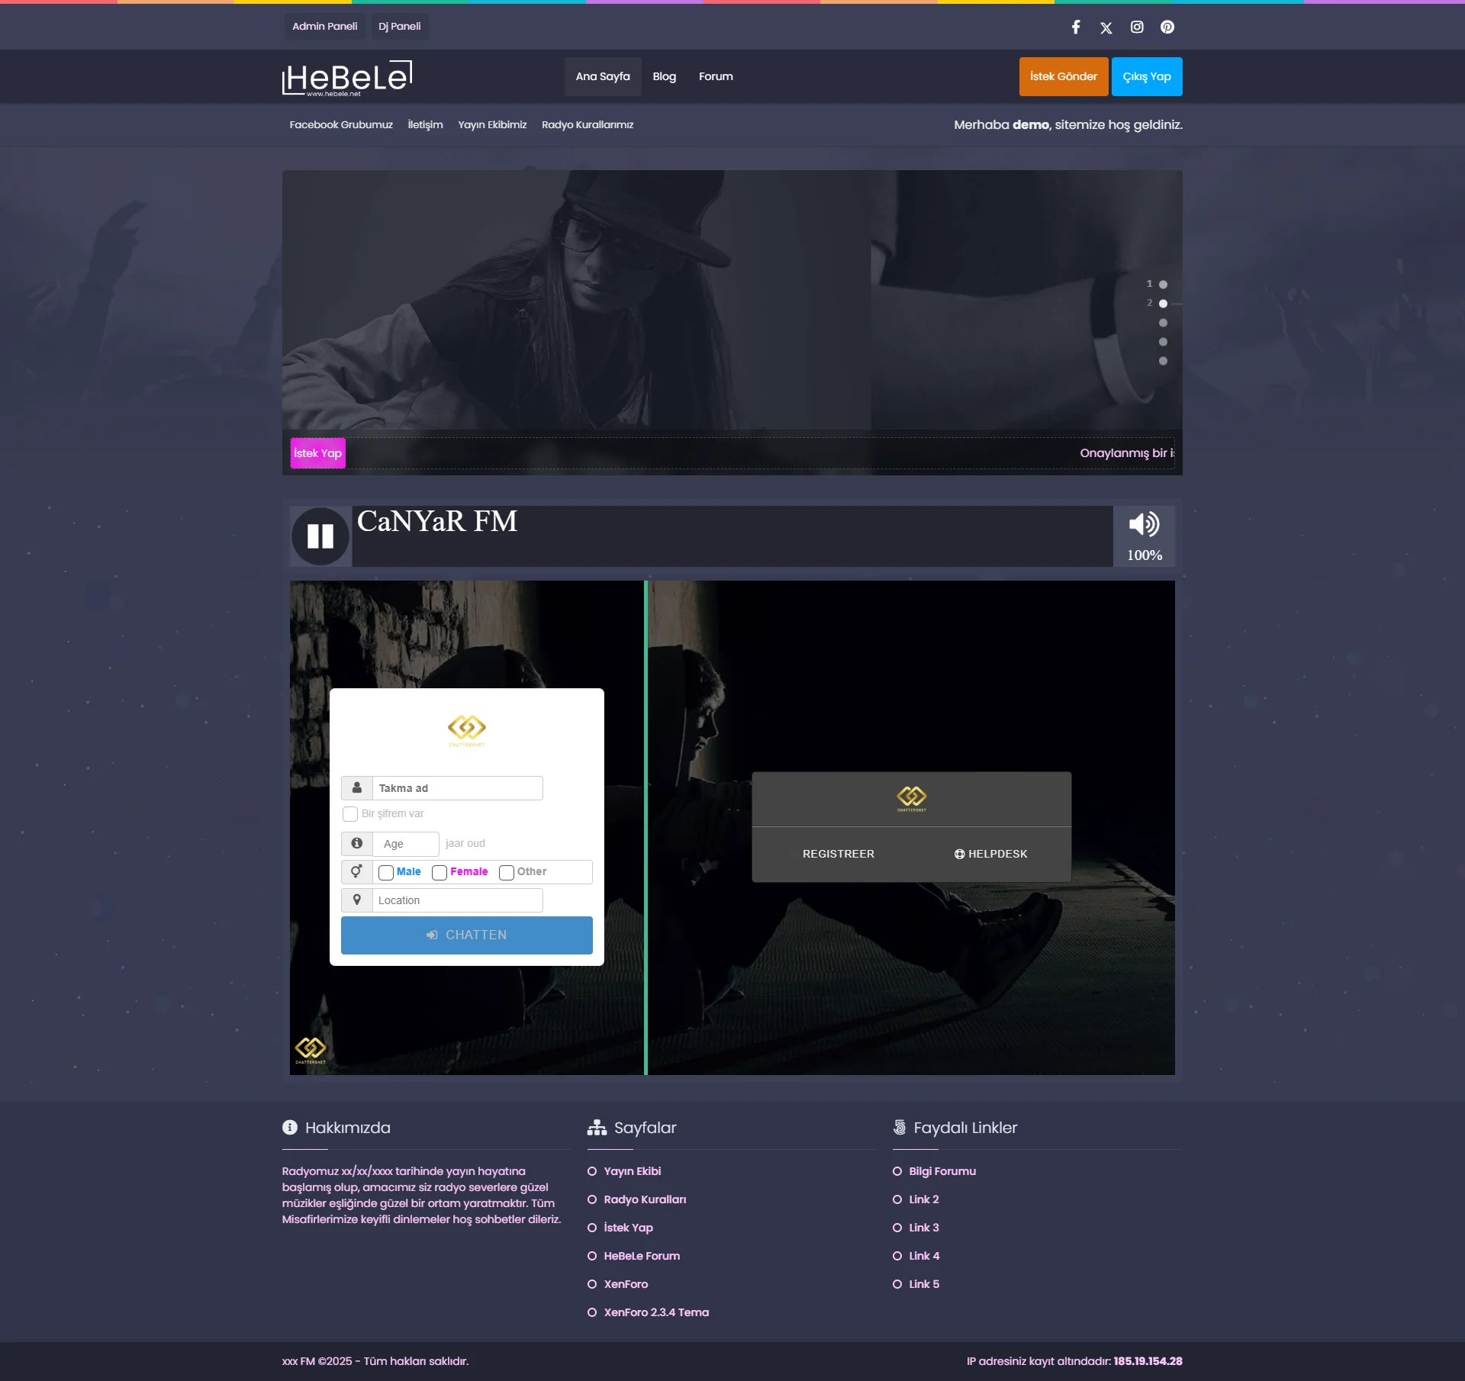Click the HeBeLe site logo
Screen dimensions: 1465x1381
pos(347,78)
